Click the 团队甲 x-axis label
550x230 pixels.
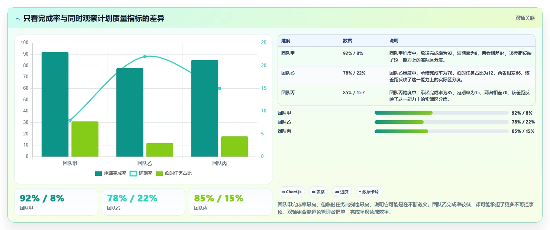pyautogui.click(x=70, y=163)
